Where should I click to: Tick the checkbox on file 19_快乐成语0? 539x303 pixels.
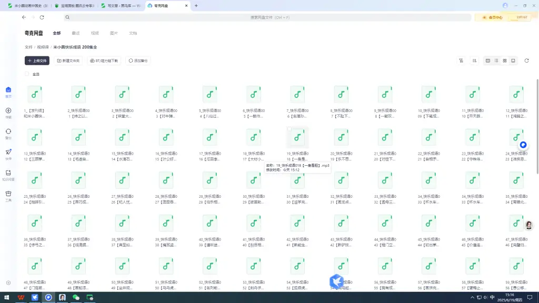tap(290, 129)
